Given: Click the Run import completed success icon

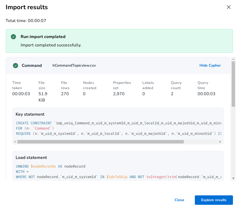Looking at the screenshot, I should point(13,37).
